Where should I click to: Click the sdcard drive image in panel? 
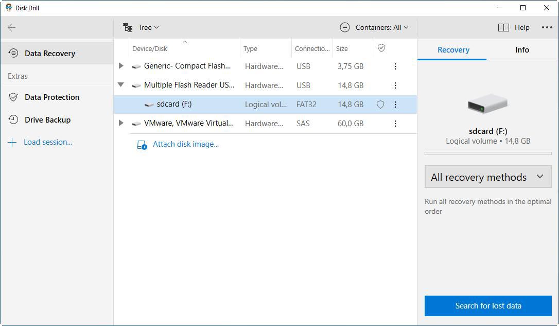pos(487,104)
